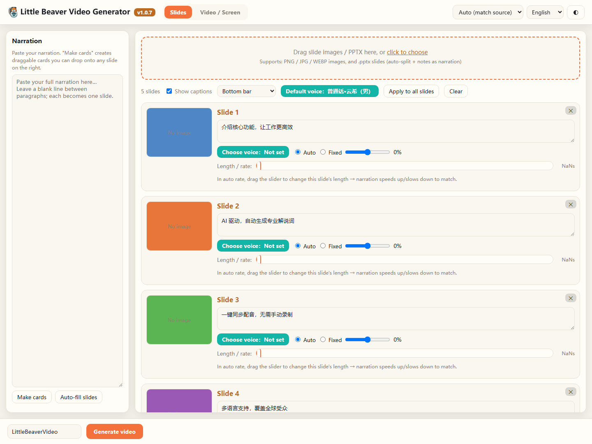
Task: Adjust the rate slider for Slide 3
Action: pyautogui.click(x=368, y=340)
